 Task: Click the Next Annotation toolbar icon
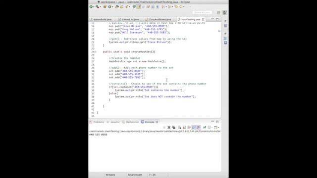coord(163,6)
